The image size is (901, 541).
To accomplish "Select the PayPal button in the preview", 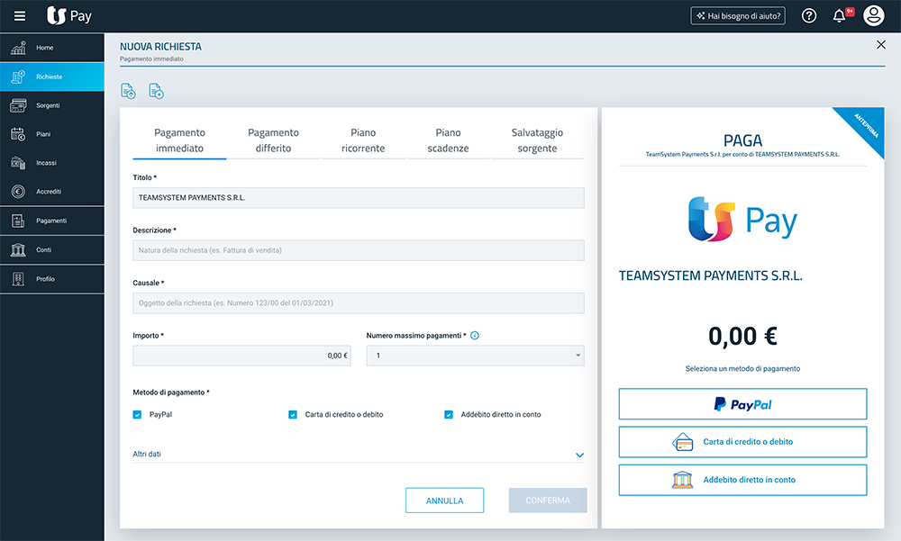I will click(x=742, y=405).
